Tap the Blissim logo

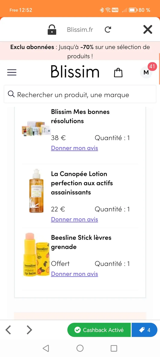pyautogui.click(x=75, y=72)
